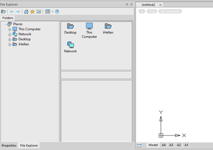213x150 pixels.
Task: Switch to the A2 layout tab
Action: tap(179, 145)
